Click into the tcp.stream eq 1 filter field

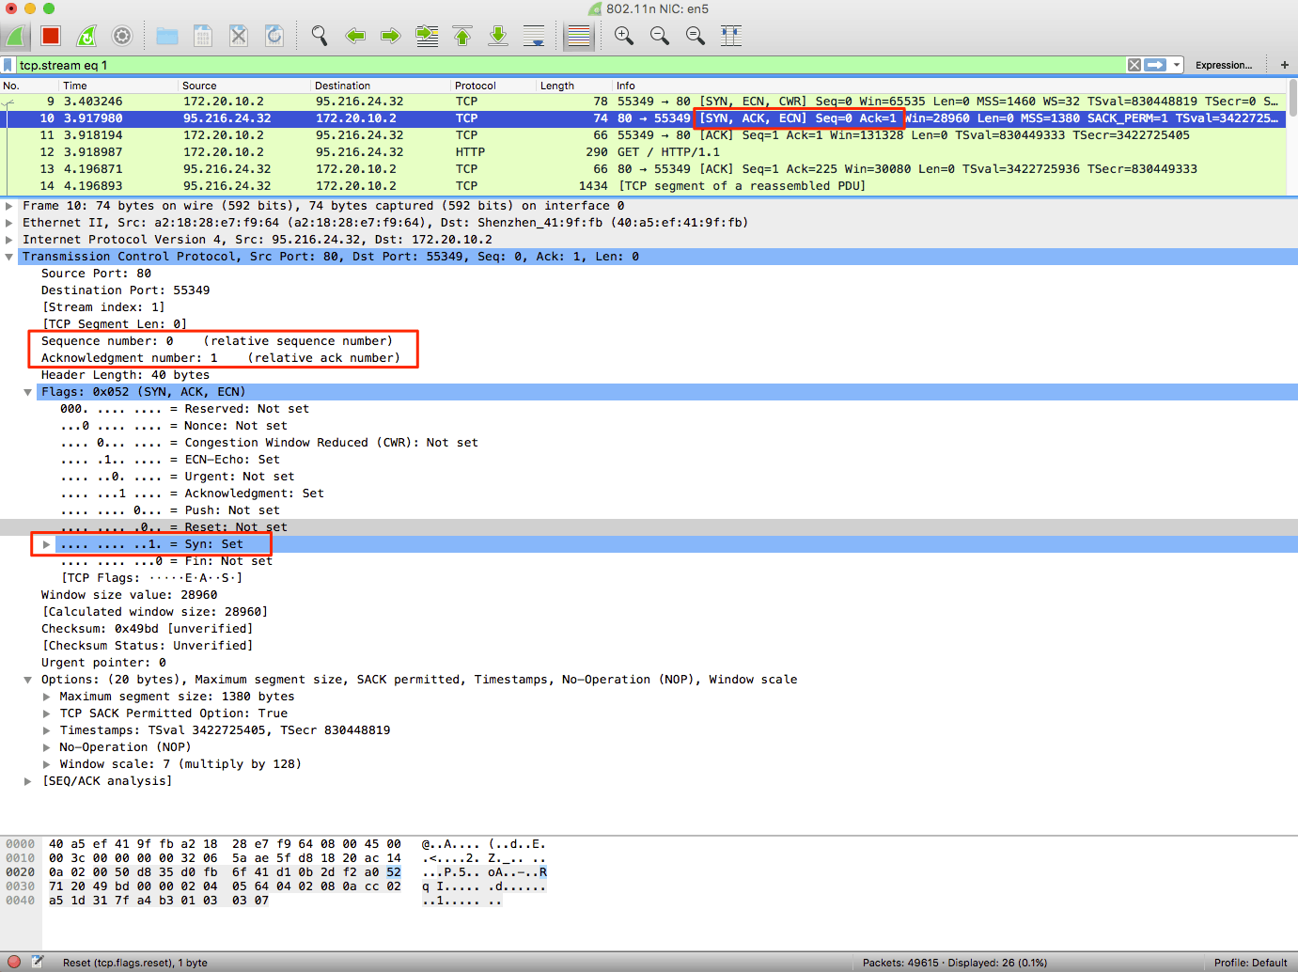(570, 65)
